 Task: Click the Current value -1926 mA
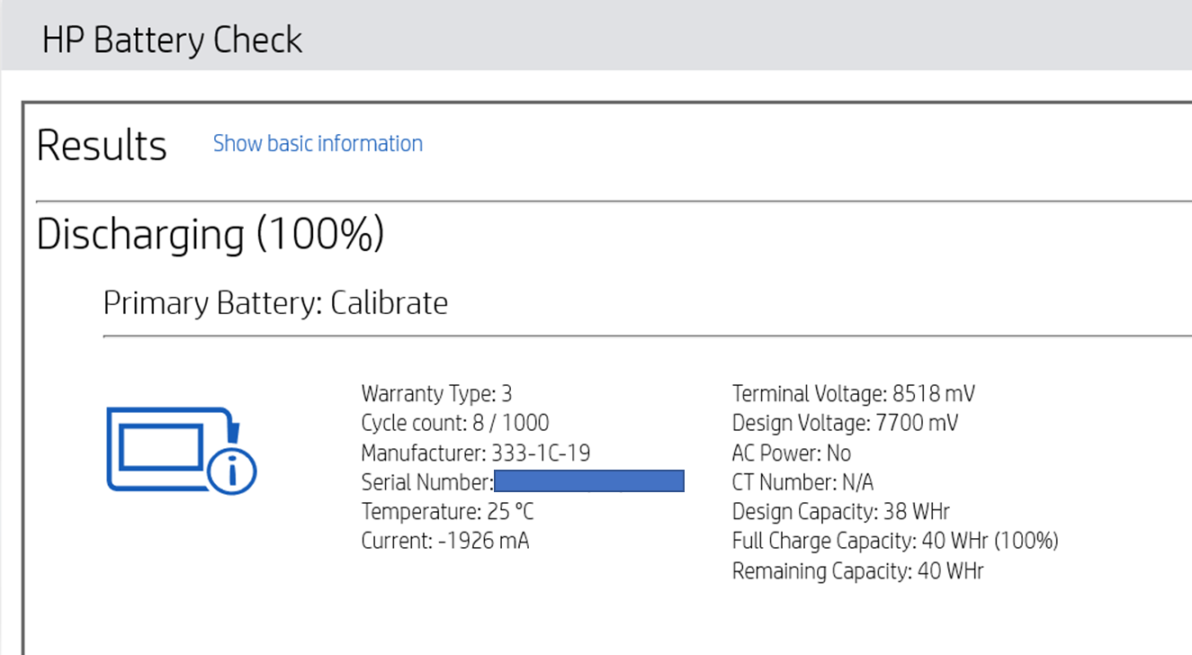pos(444,541)
